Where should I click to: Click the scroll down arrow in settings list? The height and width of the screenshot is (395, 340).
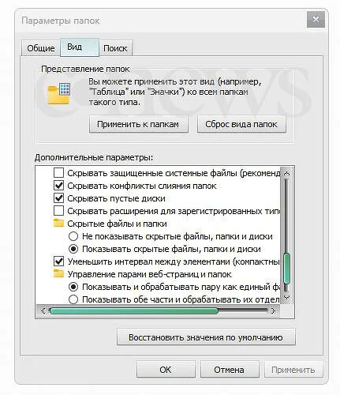pos(287,297)
